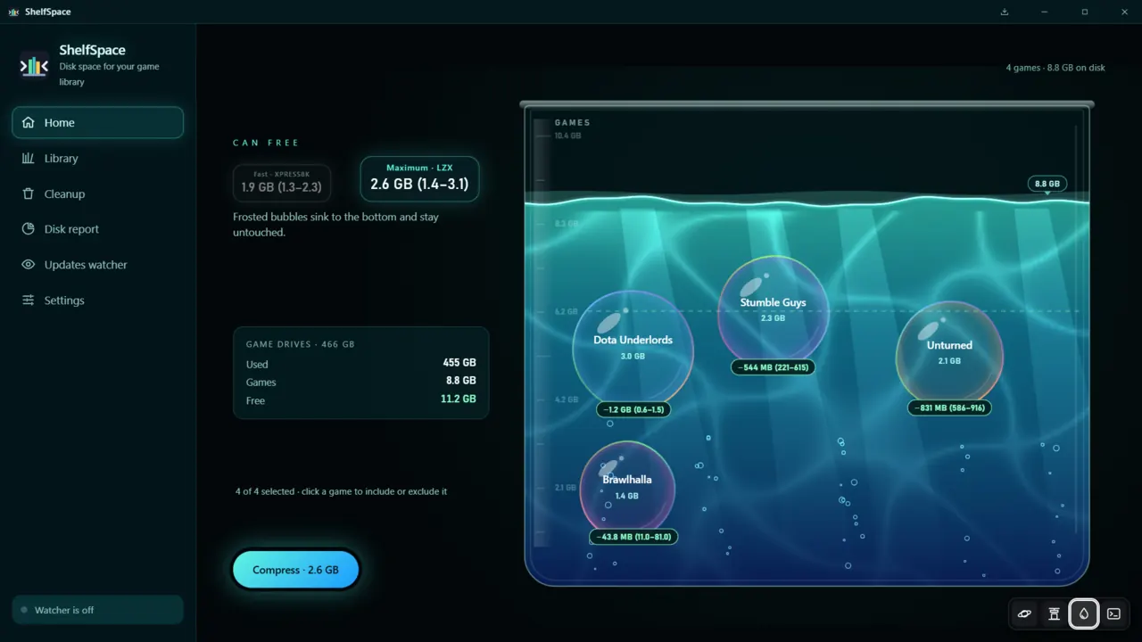Click the −1.2 GB savings label
The image size is (1142, 642).
(x=633, y=410)
